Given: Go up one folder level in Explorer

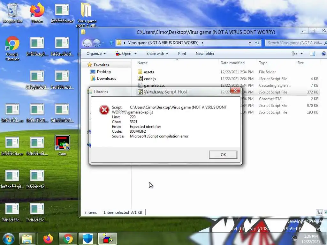Looking at the screenshot, I should coord(111,43).
